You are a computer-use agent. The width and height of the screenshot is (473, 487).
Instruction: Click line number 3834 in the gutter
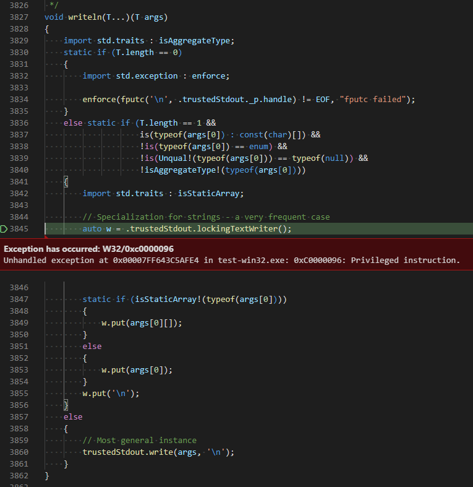tap(19, 100)
